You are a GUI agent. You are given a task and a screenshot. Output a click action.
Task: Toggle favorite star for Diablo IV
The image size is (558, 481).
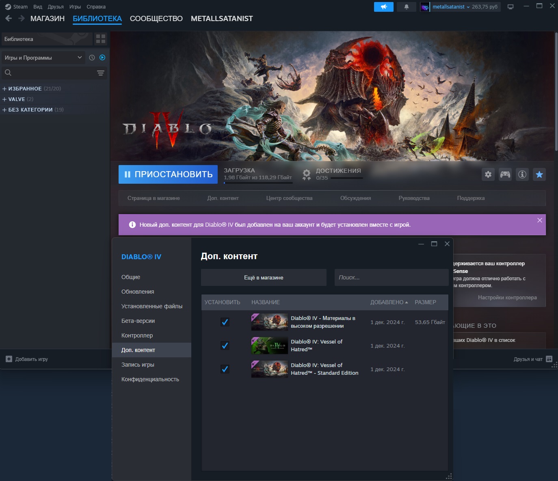tap(539, 174)
